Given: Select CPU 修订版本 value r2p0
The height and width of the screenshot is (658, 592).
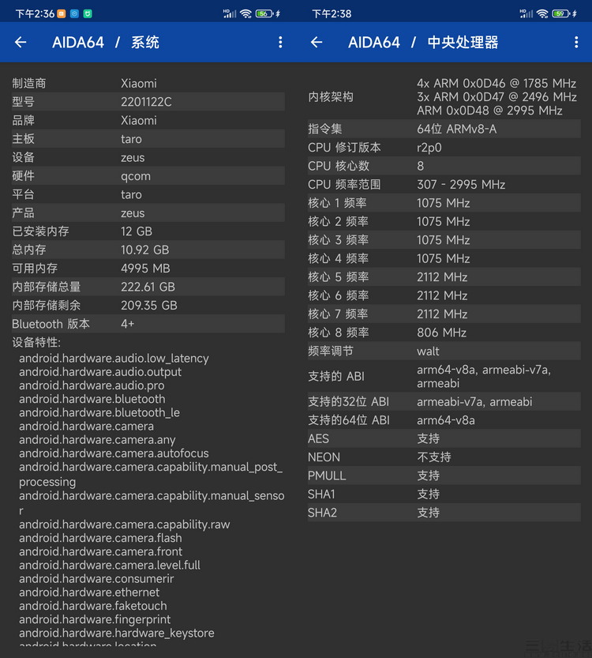Looking at the screenshot, I should point(429,148).
